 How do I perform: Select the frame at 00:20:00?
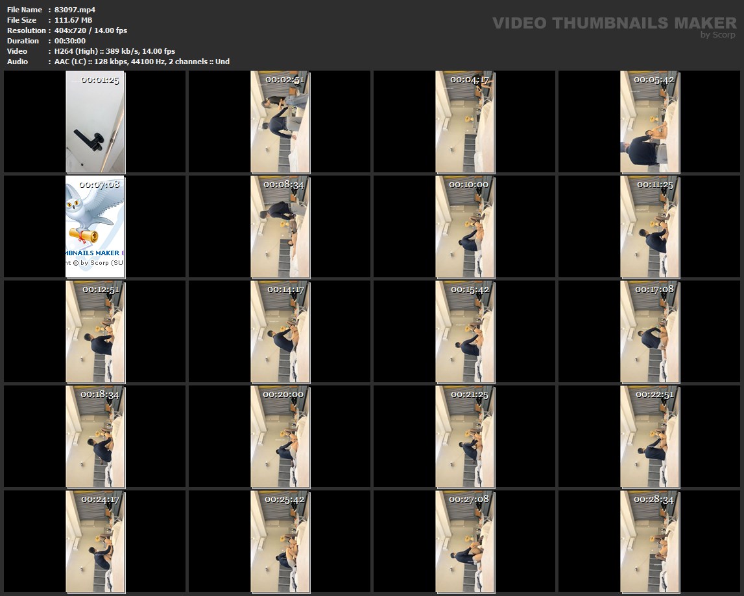click(x=280, y=437)
